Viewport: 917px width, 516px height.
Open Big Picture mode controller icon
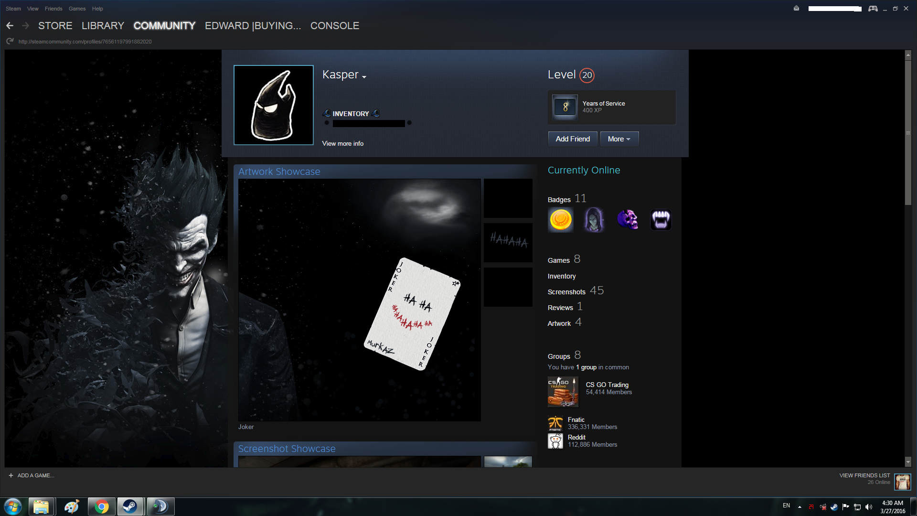pos(873,9)
